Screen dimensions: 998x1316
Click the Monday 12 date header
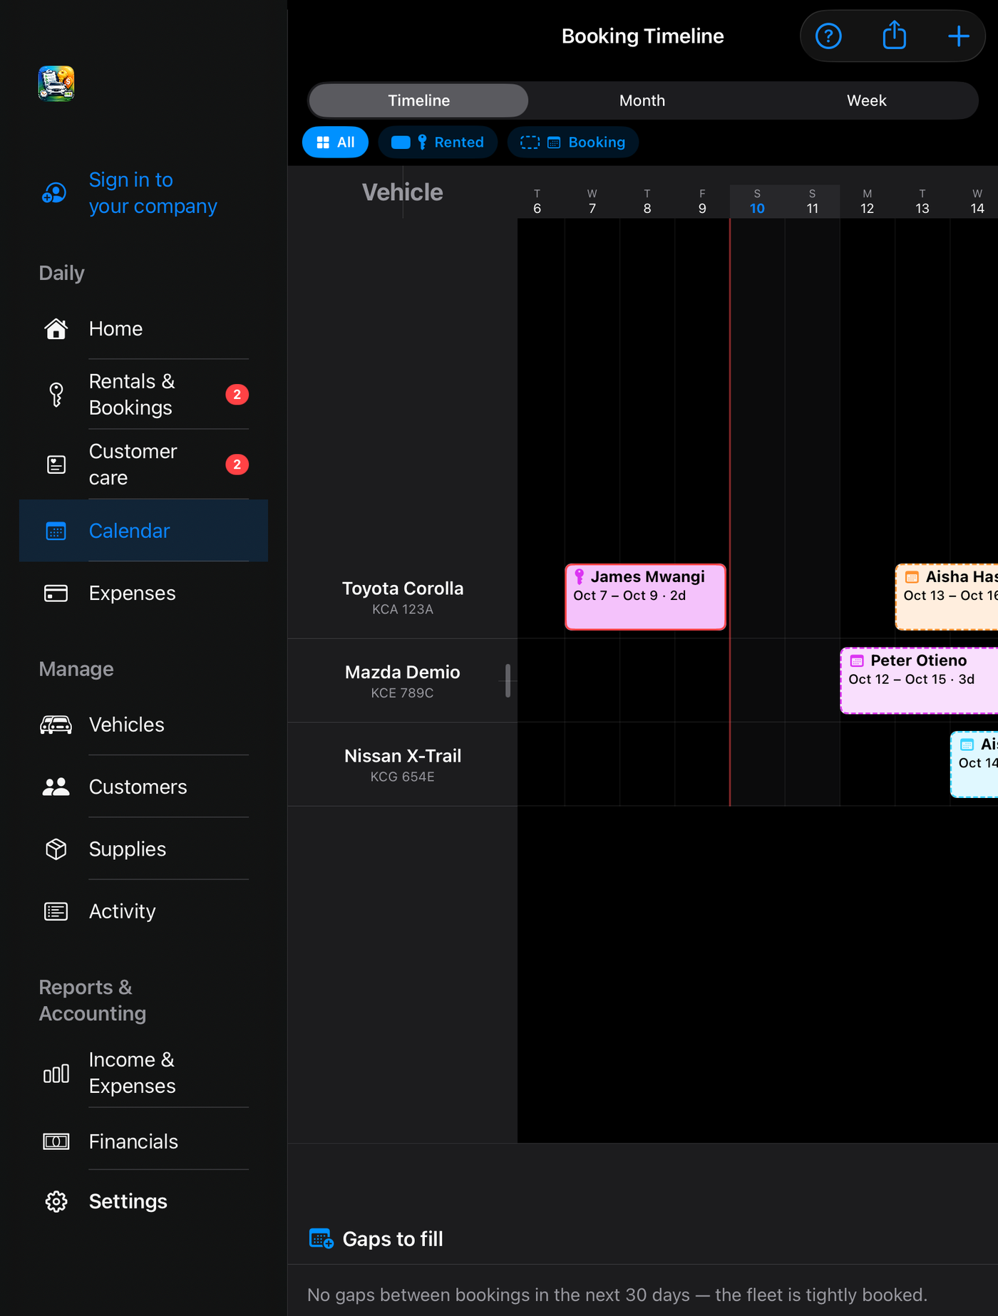tap(867, 202)
